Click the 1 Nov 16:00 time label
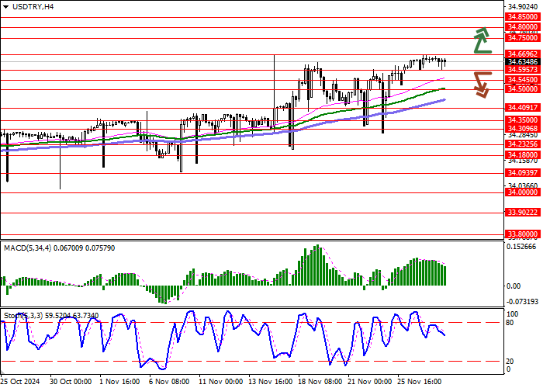Viewport: 543px width, 388px height. (x=119, y=382)
